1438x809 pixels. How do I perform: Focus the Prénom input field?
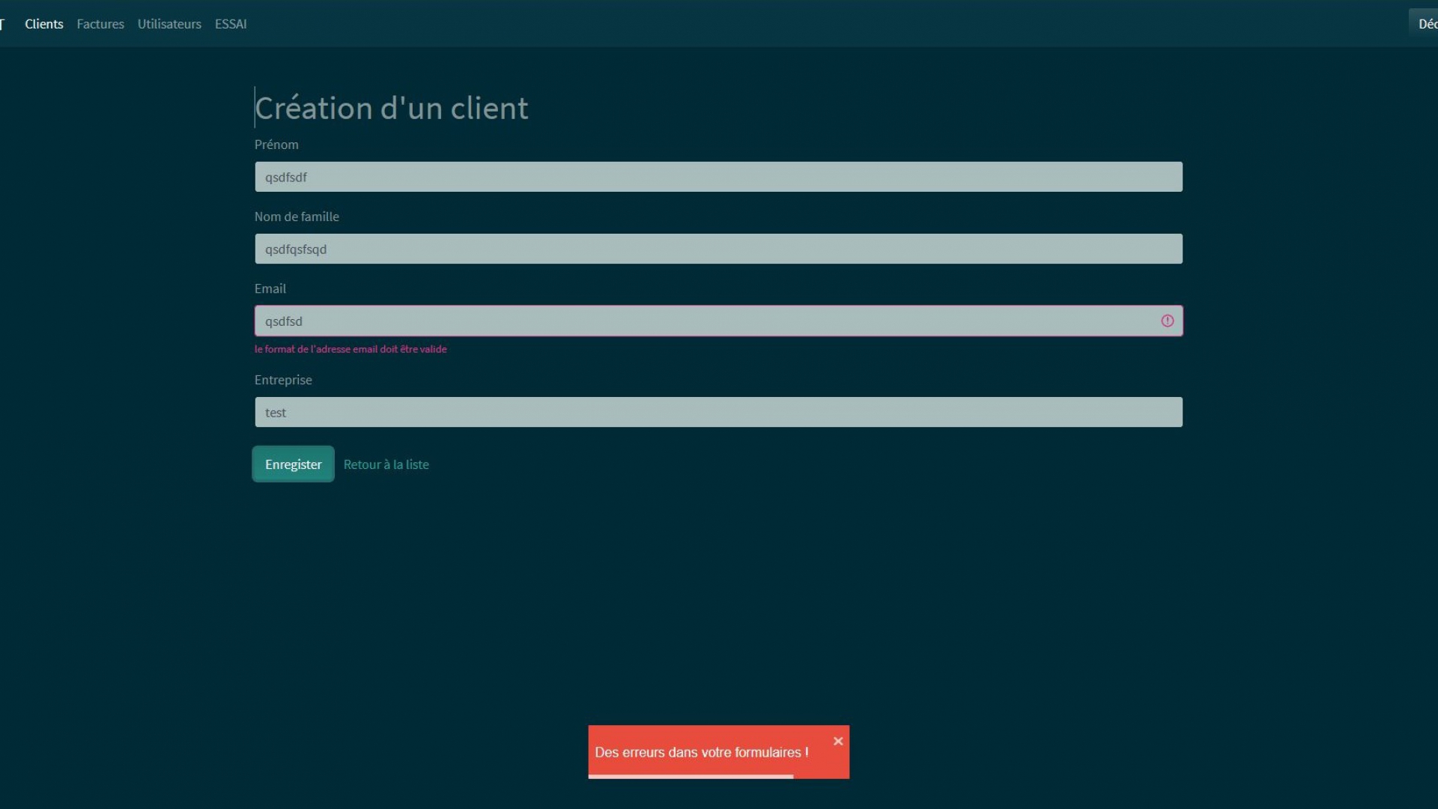718,177
